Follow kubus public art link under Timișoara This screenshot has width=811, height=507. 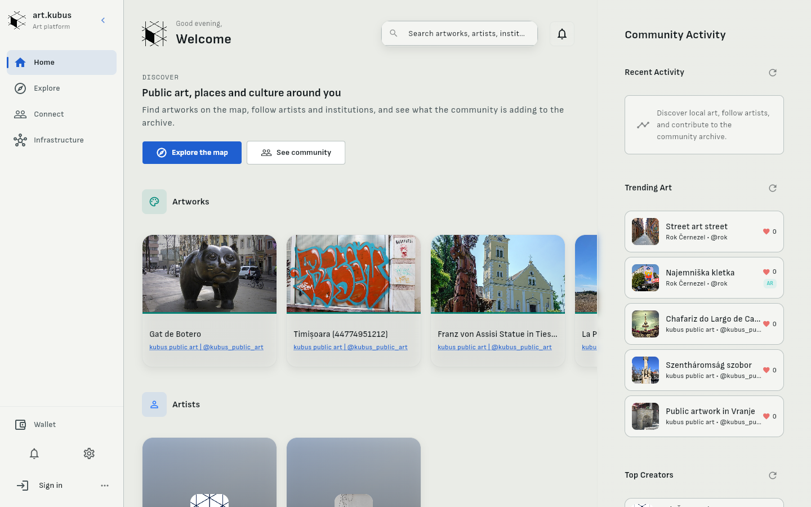350,347
